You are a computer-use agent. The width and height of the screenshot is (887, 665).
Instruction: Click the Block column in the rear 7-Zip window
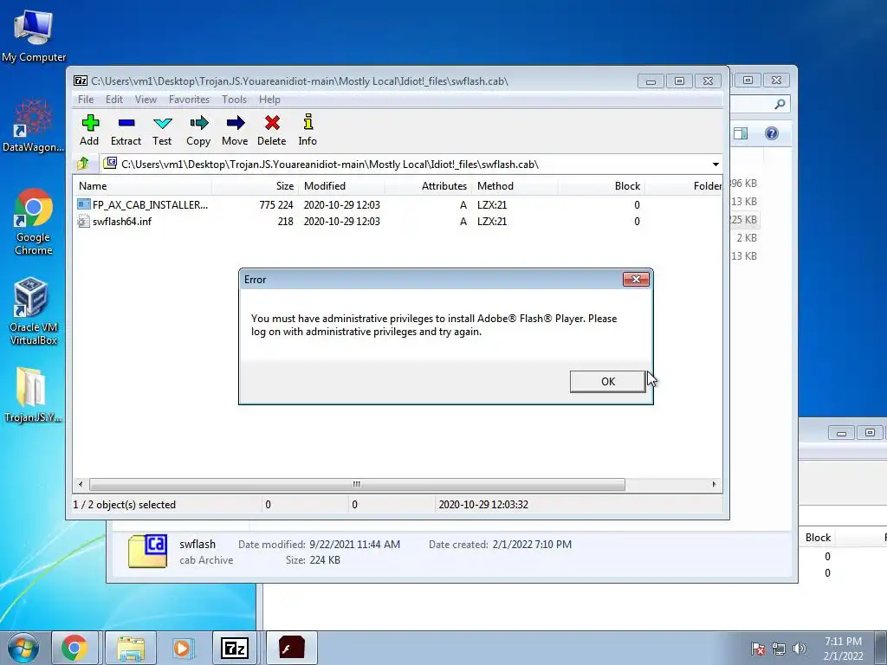coord(818,537)
